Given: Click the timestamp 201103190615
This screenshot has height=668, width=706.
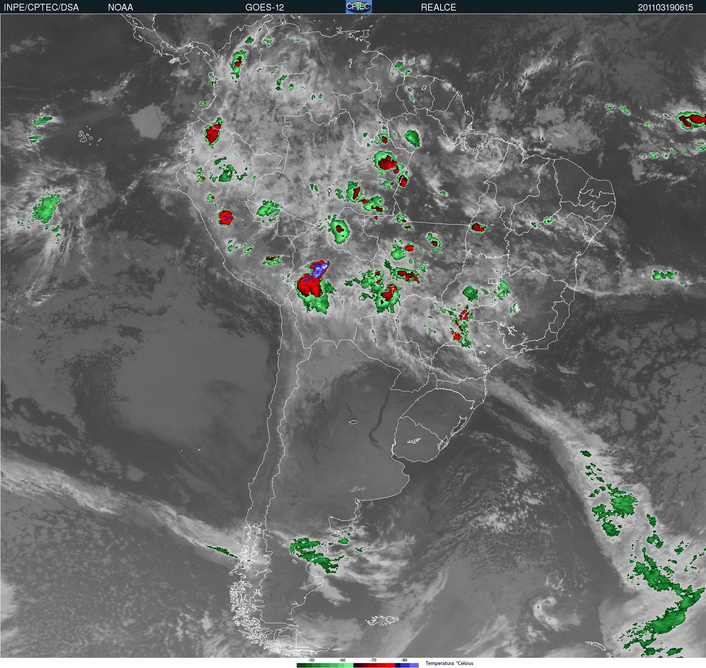Looking at the screenshot, I should point(666,8).
